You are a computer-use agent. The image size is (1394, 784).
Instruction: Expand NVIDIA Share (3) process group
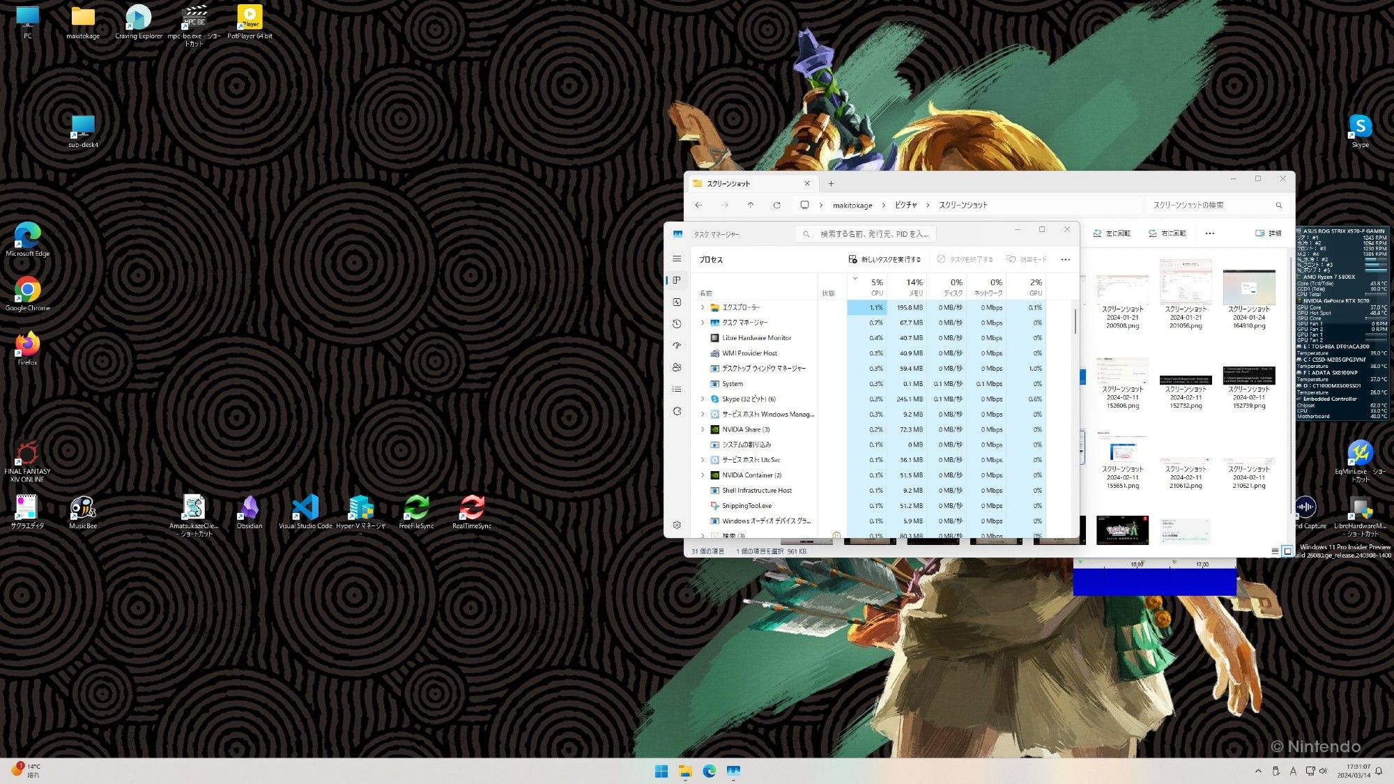pos(703,429)
